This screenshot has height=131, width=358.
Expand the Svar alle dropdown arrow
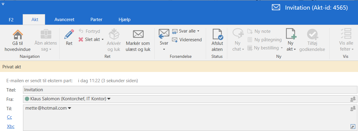coord(198,31)
